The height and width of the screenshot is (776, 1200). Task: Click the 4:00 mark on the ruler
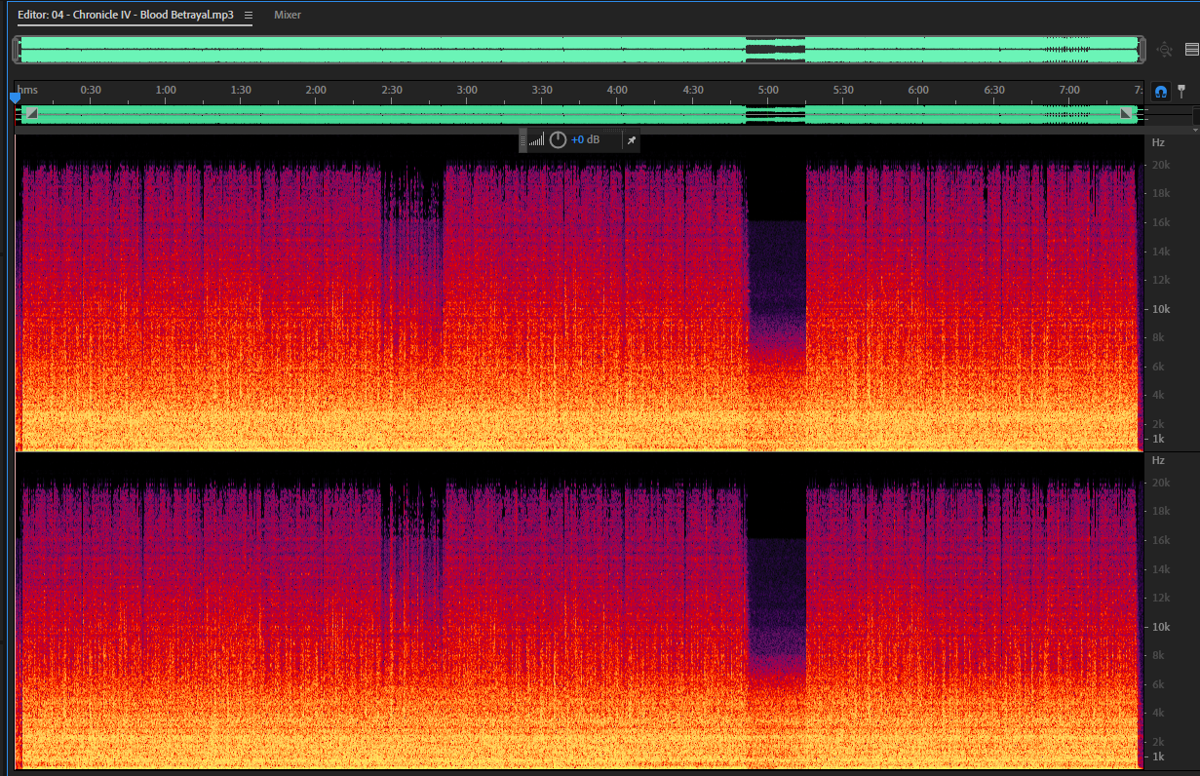(617, 90)
